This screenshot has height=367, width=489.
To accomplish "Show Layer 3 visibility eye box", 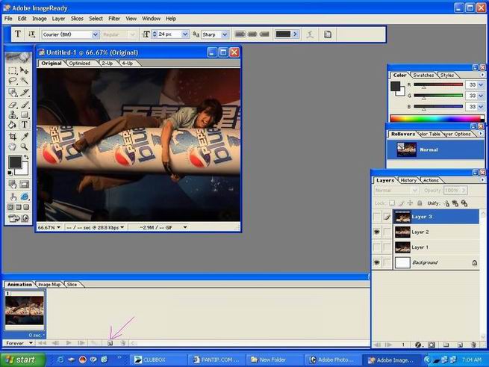I will click(377, 217).
